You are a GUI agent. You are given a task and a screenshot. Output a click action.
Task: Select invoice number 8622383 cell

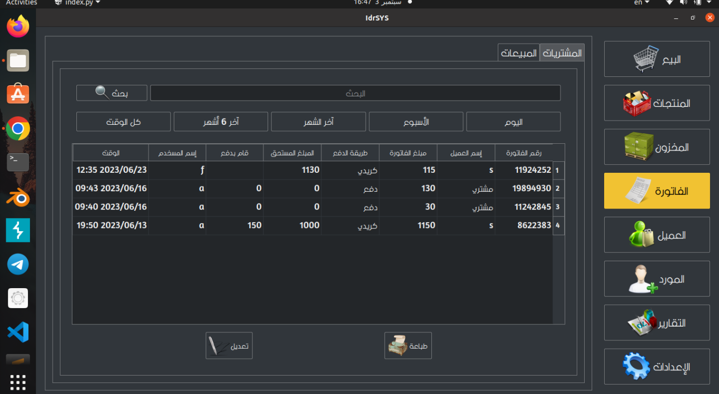(524, 225)
